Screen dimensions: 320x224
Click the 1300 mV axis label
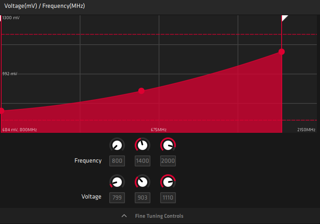tap(11, 18)
